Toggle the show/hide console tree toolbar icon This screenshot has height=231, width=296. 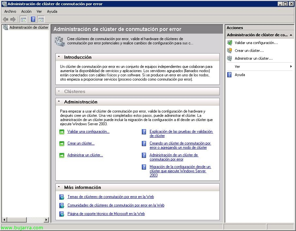[23, 19]
